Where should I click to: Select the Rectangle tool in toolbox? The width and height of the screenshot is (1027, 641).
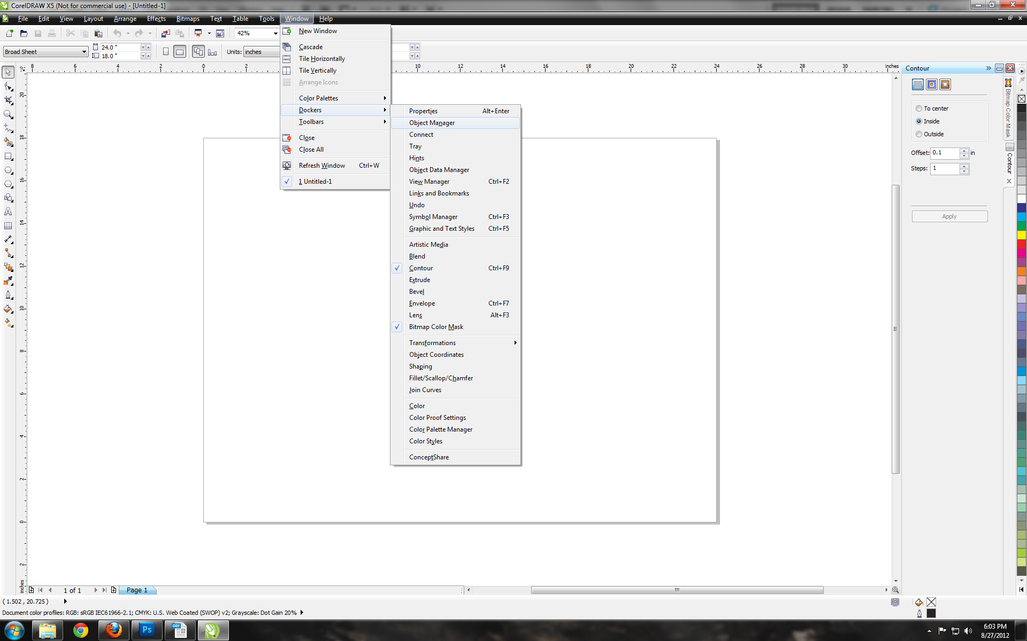(x=8, y=157)
